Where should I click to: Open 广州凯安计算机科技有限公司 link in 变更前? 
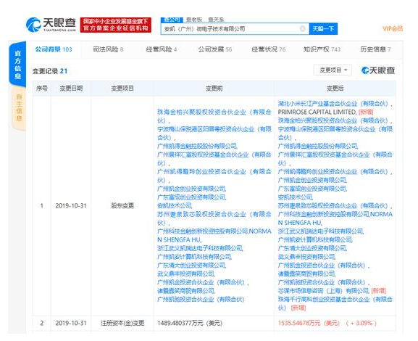point(194,257)
